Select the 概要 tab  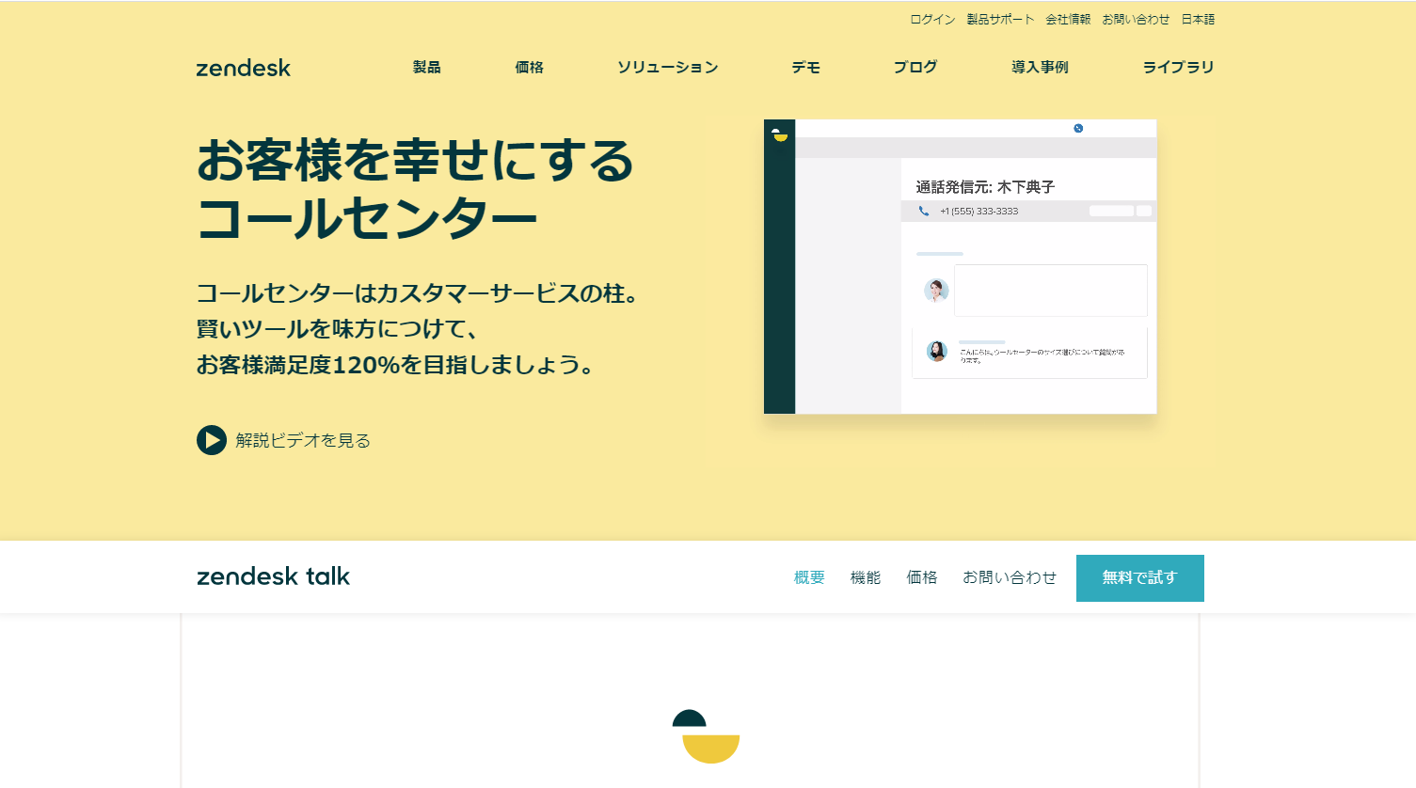809,577
